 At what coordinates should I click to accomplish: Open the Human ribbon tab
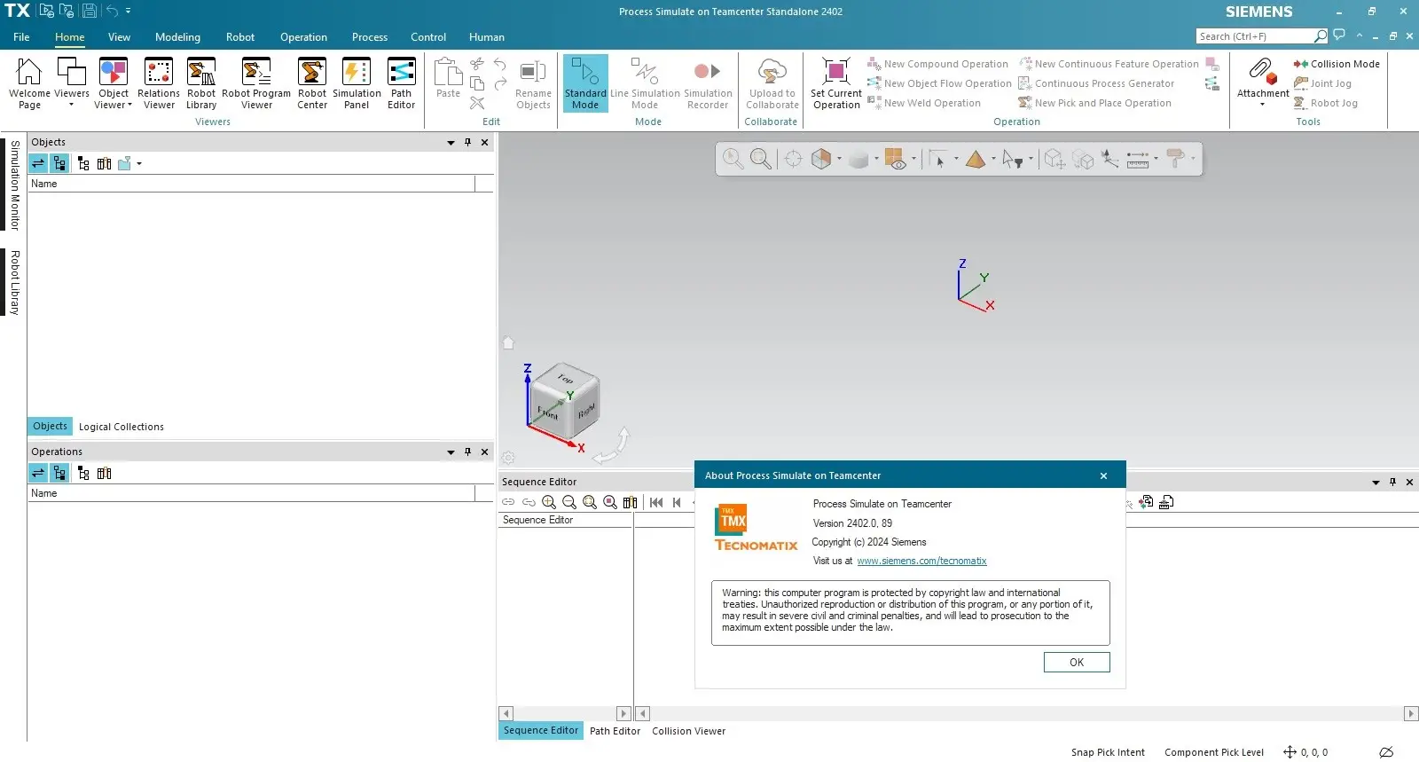(x=486, y=37)
